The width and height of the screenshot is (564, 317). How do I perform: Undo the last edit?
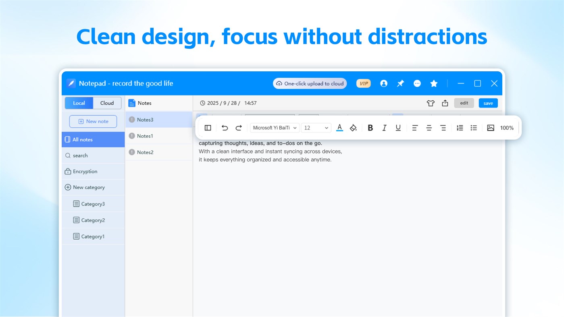coord(225,128)
